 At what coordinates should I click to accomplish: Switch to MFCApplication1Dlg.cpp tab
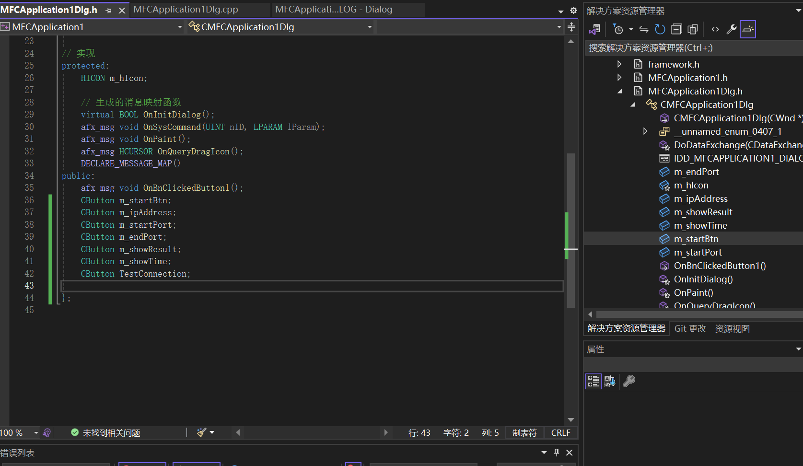pos(186,10)
